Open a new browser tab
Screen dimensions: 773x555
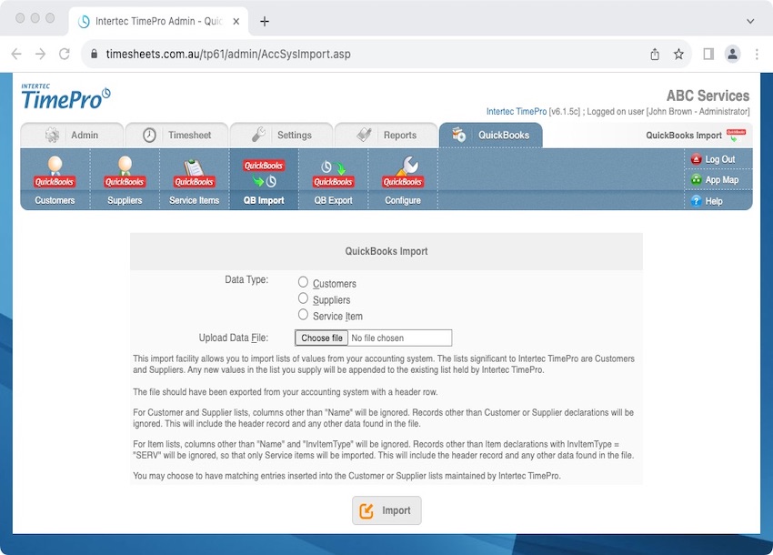coord(265,21)
